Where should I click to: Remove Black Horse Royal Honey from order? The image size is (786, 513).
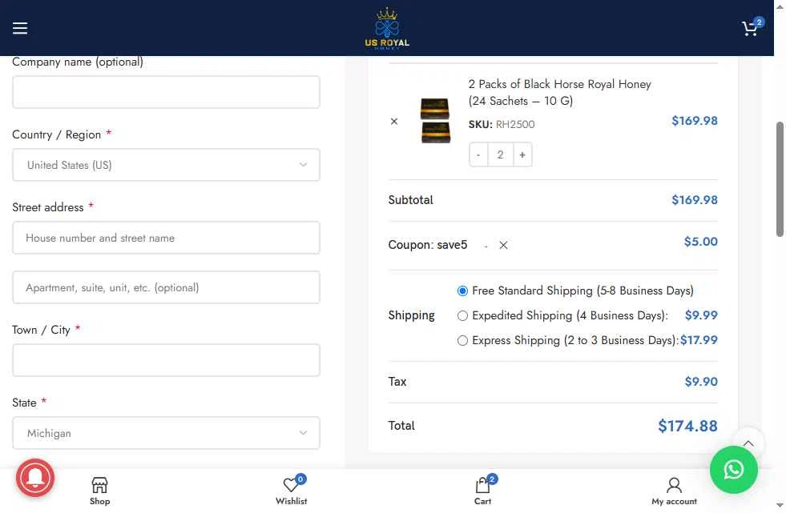(394, 121)
